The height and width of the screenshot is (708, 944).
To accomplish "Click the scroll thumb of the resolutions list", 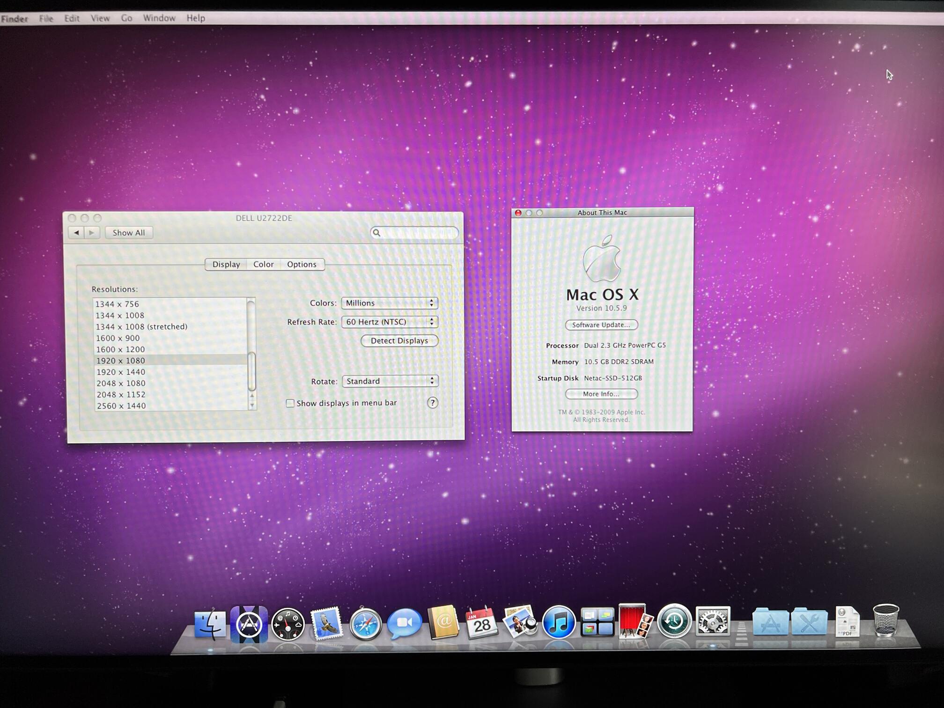I will (251, 371).
